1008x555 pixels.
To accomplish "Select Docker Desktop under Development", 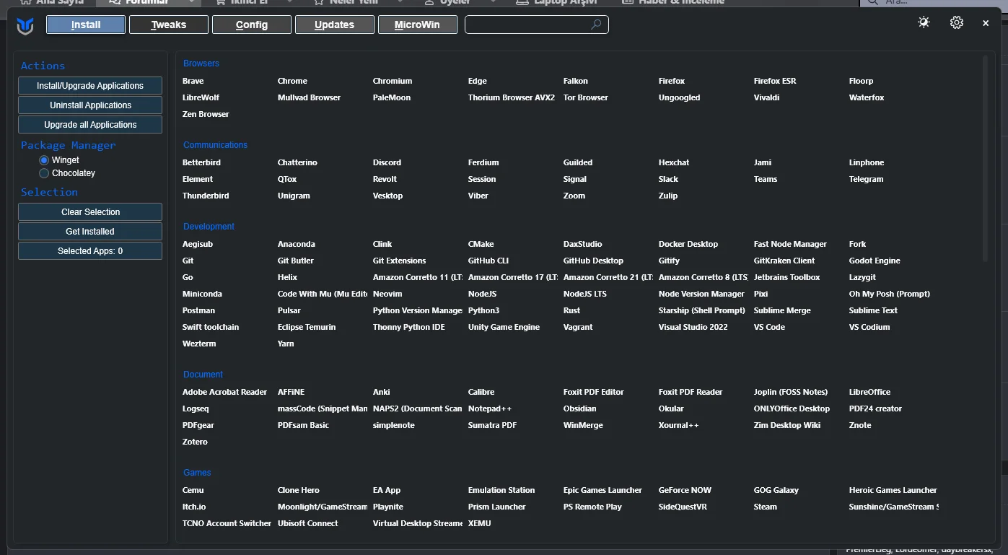I will point(688,244).
